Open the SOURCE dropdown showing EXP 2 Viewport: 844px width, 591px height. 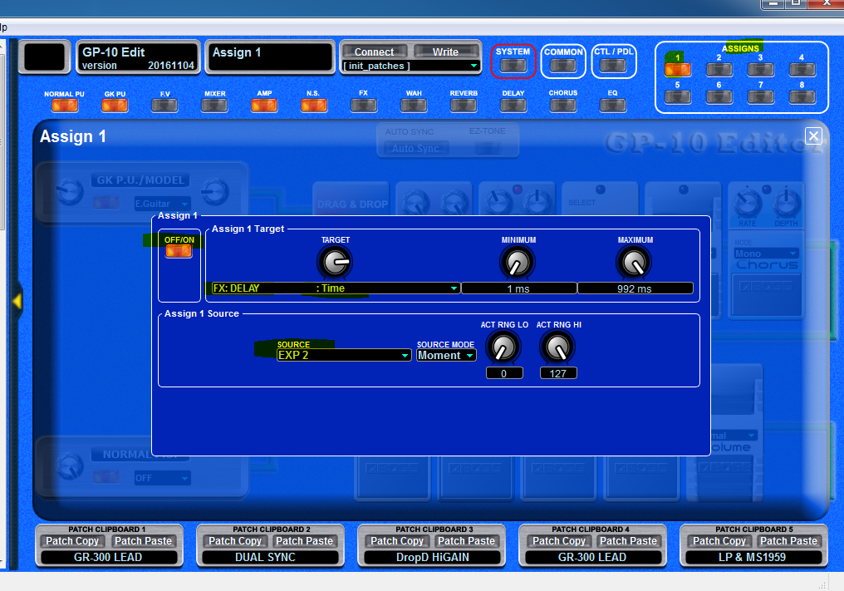344,355
